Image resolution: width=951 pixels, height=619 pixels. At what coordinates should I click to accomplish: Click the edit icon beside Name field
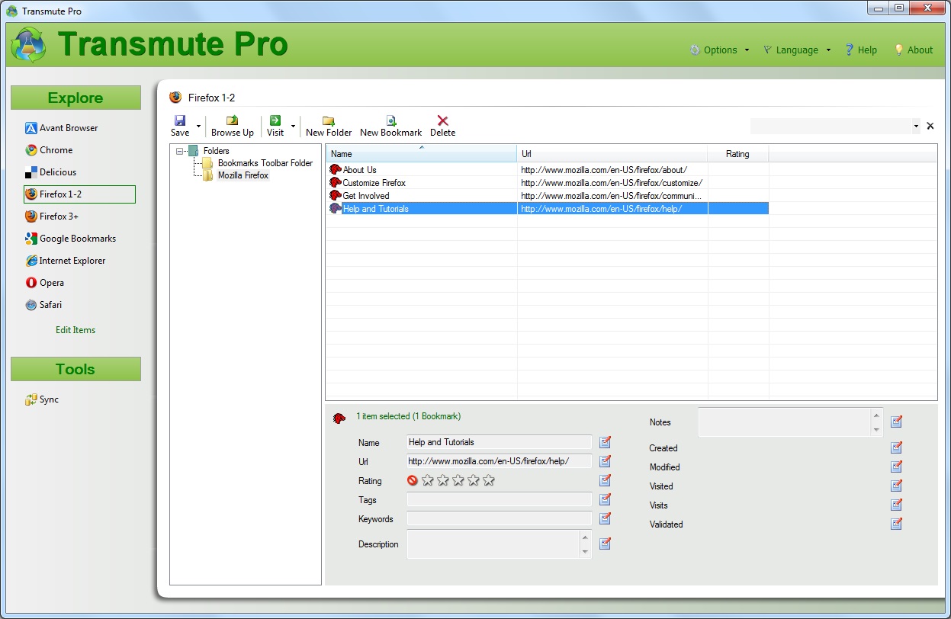pyautogui.click(x=605, y=442)
